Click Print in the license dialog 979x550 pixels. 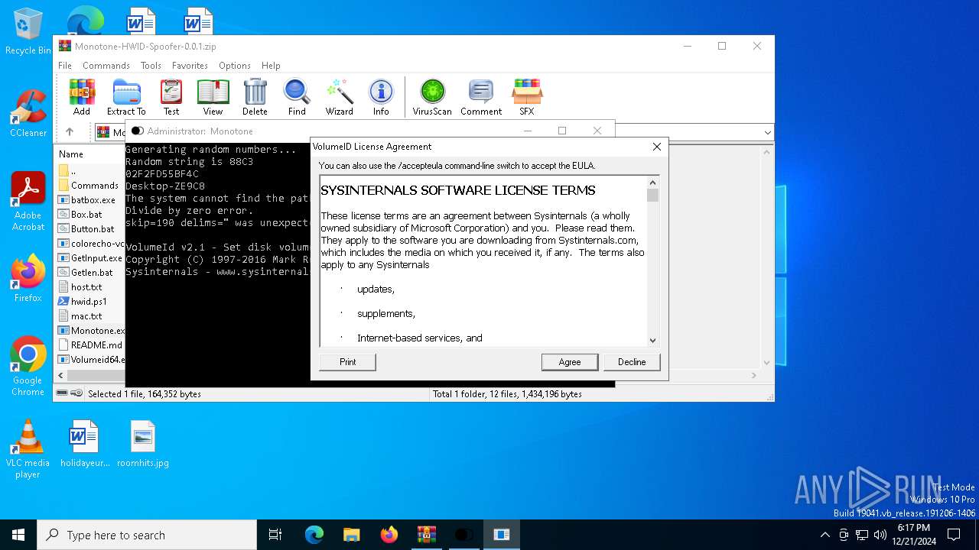347,362
